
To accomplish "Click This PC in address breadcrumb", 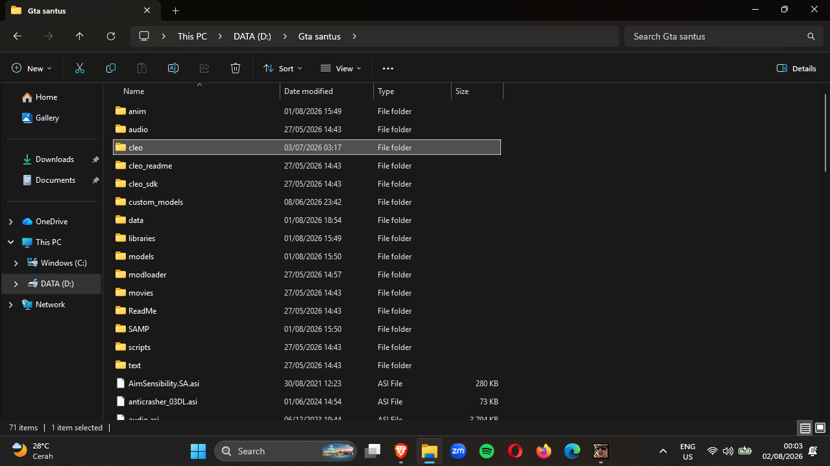I will coord(192,36).
